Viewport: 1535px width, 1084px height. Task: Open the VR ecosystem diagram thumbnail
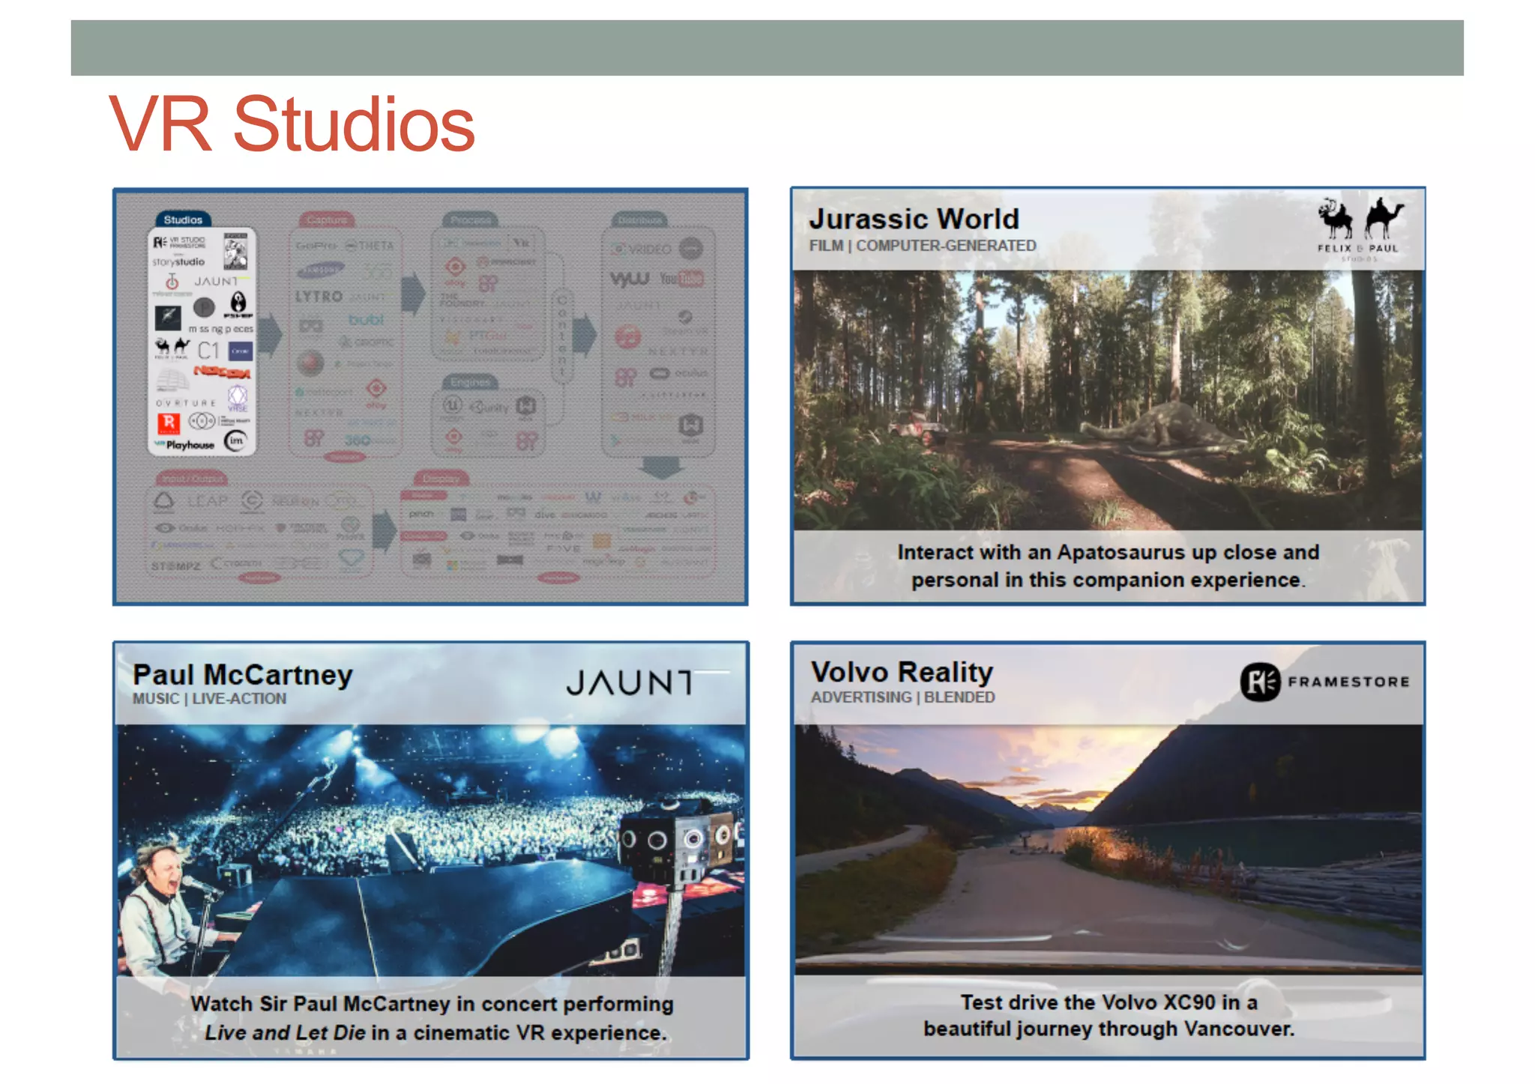click(431, 396)
